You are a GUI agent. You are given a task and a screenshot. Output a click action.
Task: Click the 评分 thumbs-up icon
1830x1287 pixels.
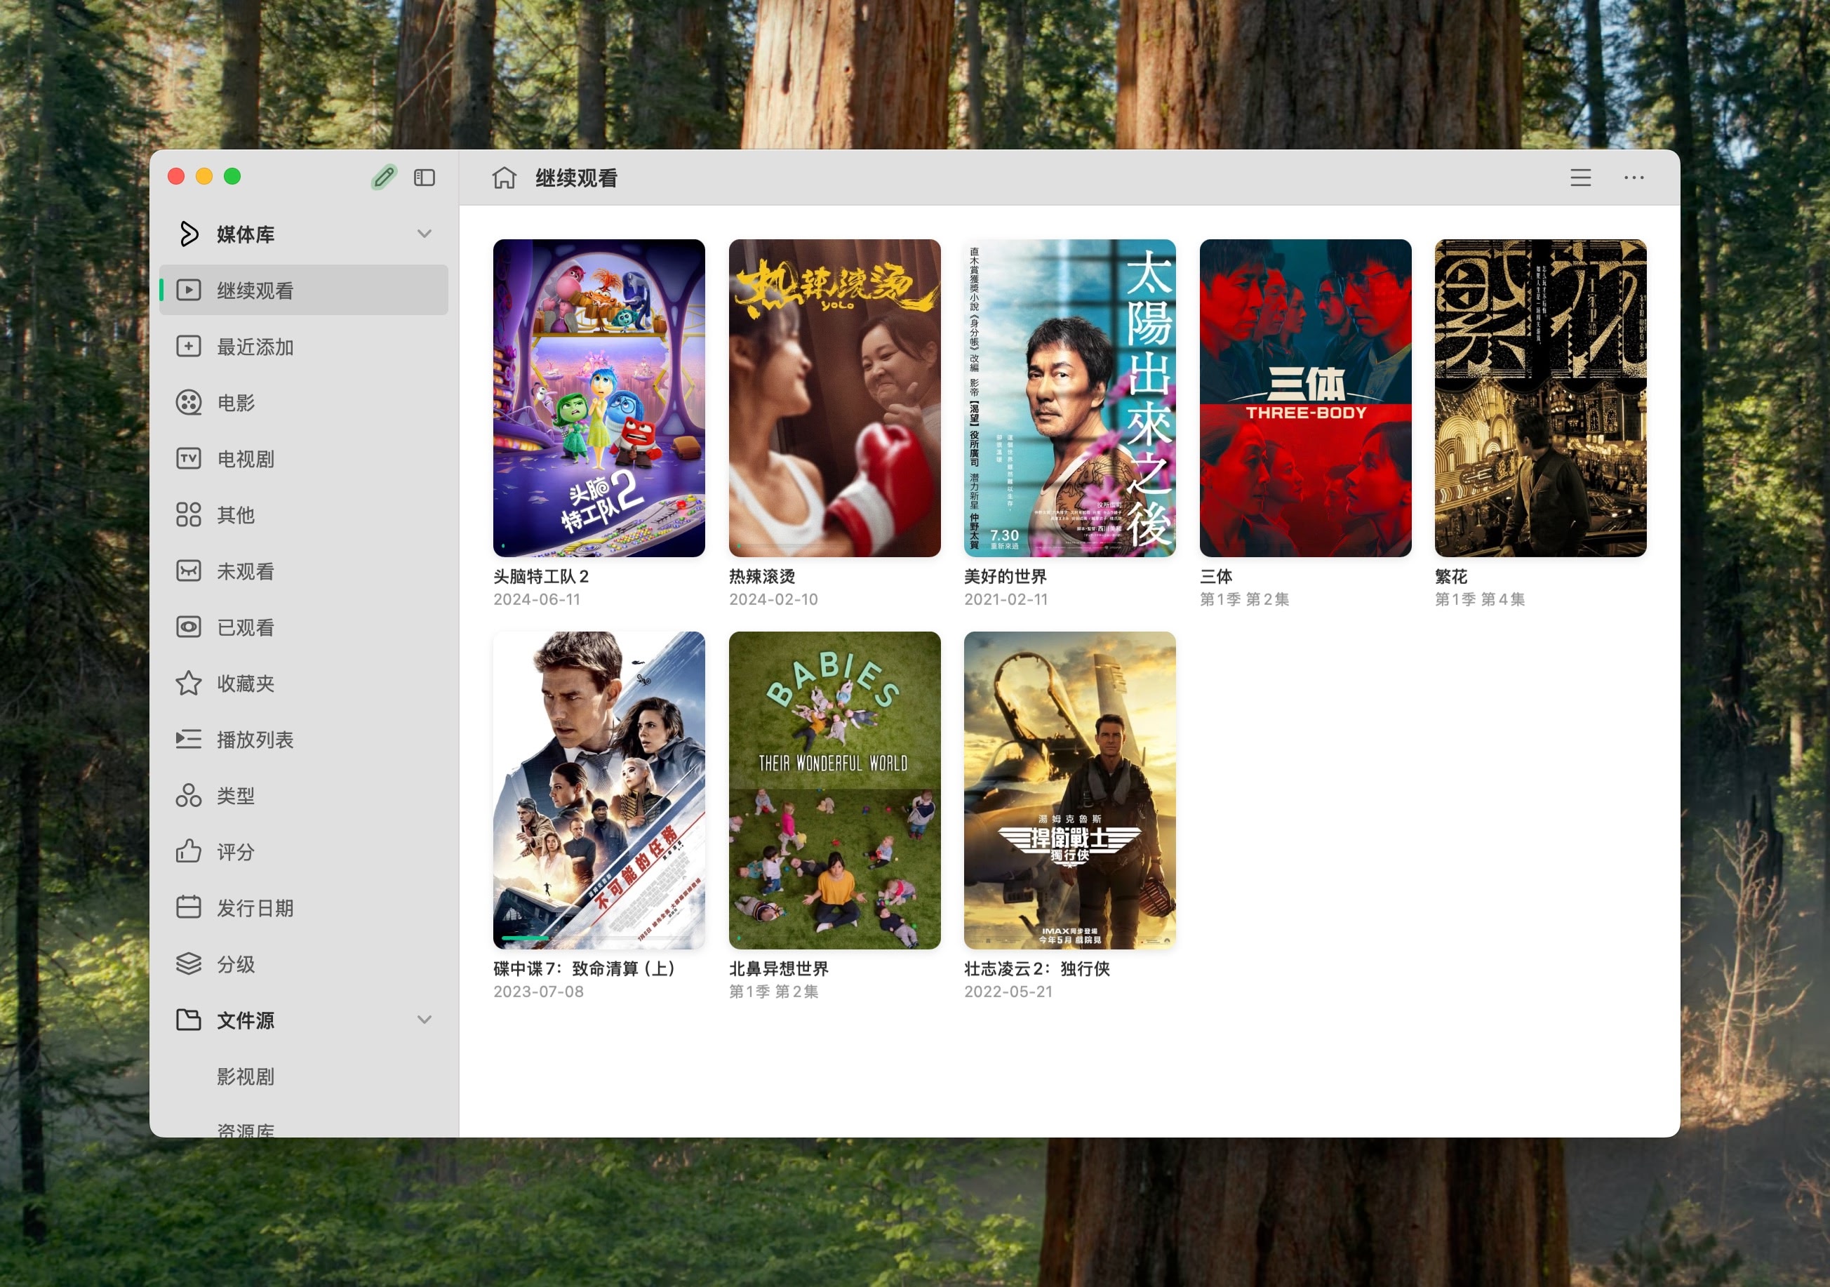point(189,851)
